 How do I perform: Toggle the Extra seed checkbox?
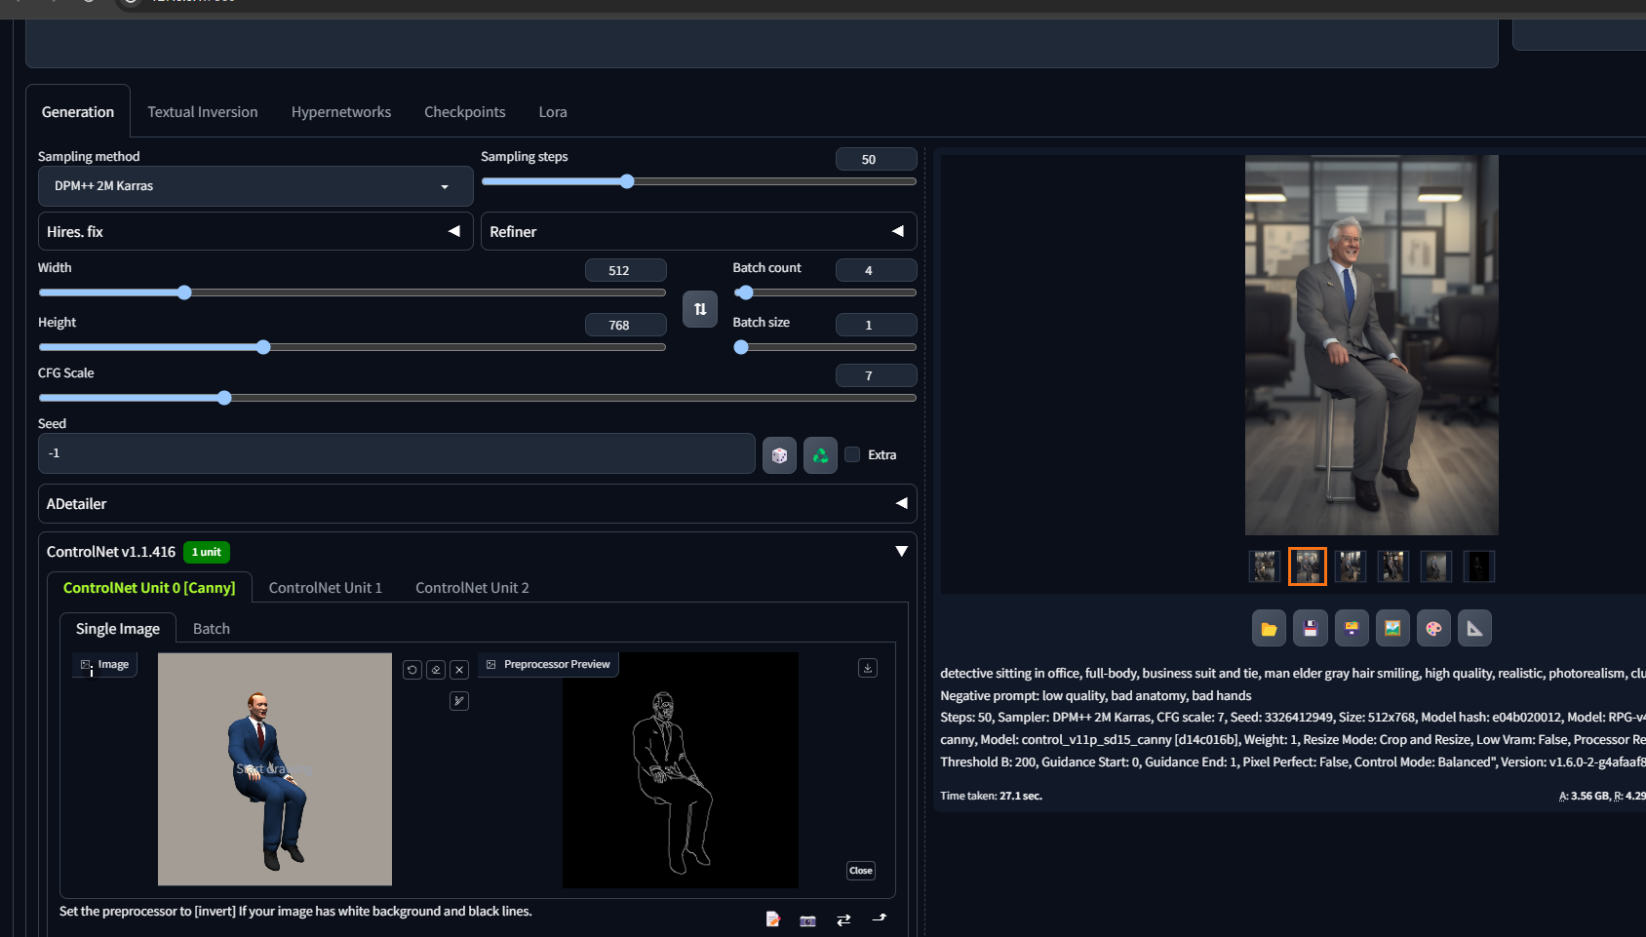tap(852, 454)
